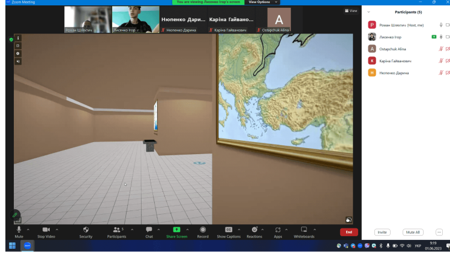This screenshot has width=450, height=253.
Task: Toggle microphone with the Mute button
Action: [19, 230]
